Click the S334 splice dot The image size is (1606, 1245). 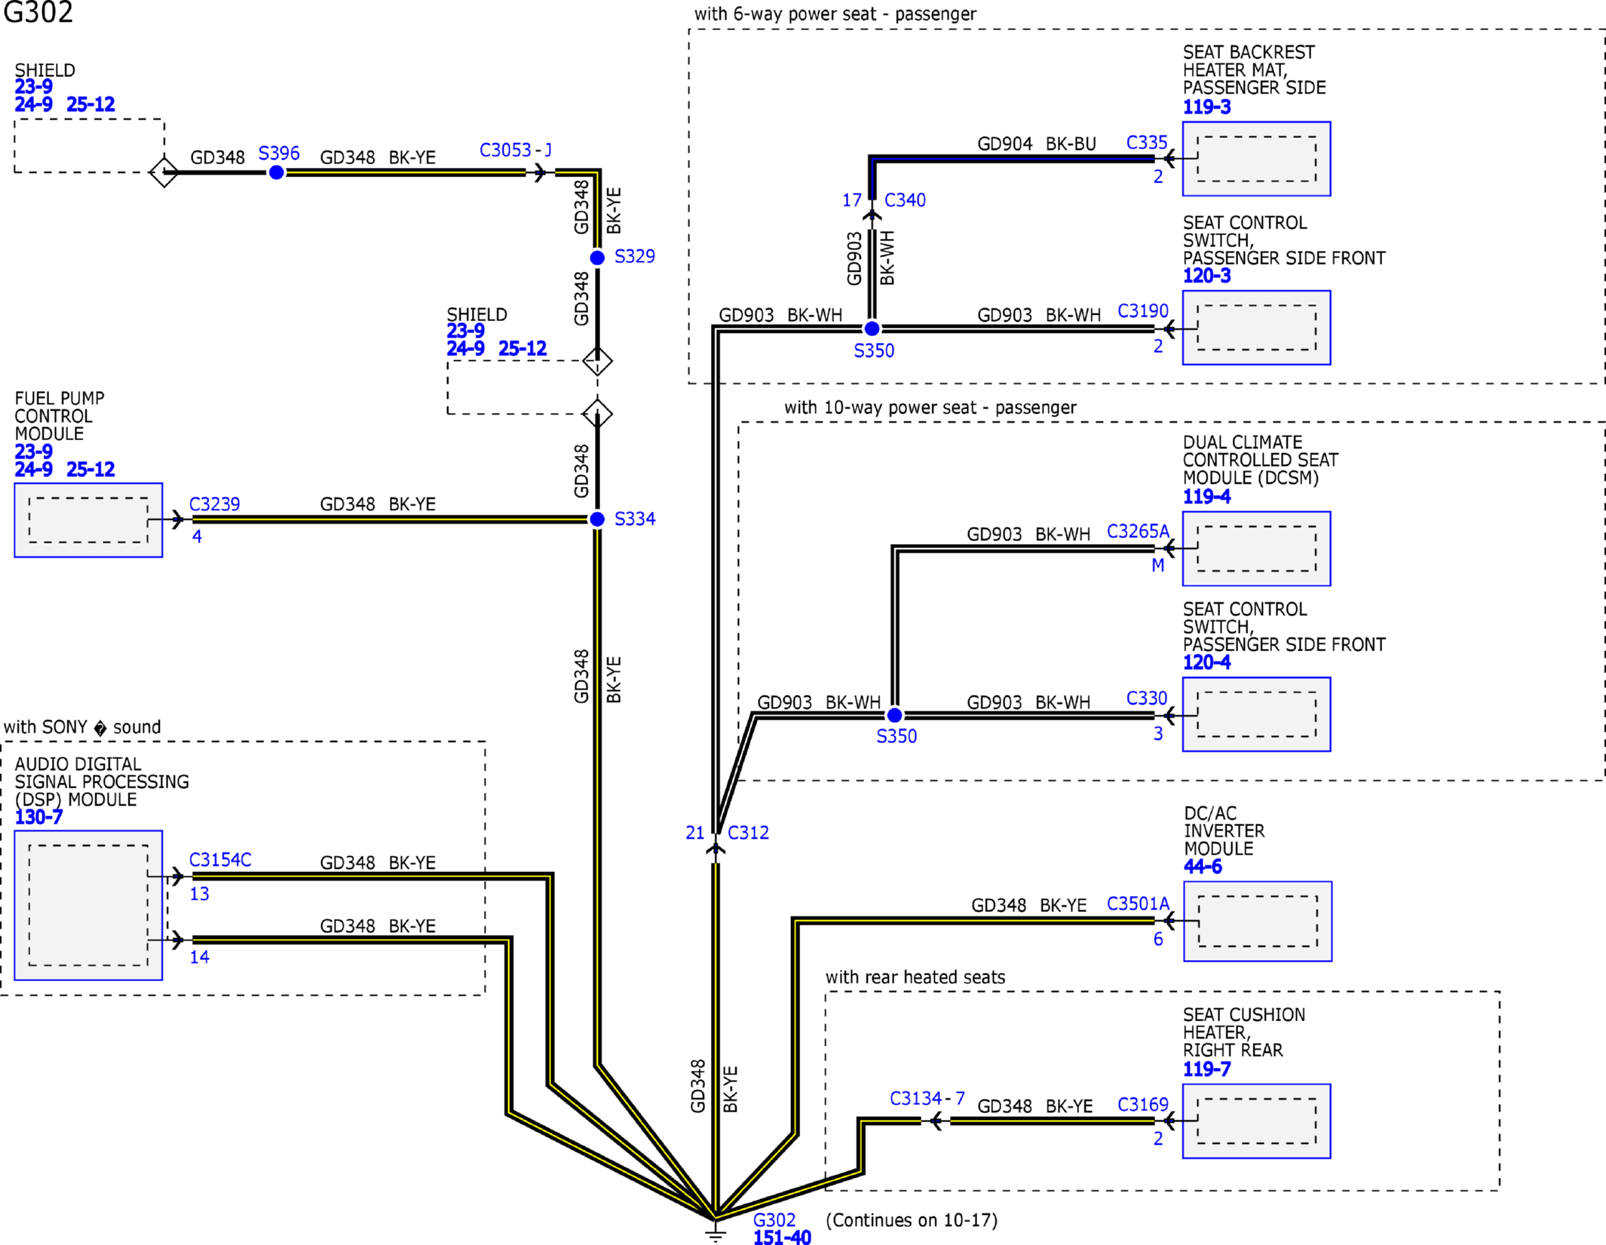tap(597, 519)
